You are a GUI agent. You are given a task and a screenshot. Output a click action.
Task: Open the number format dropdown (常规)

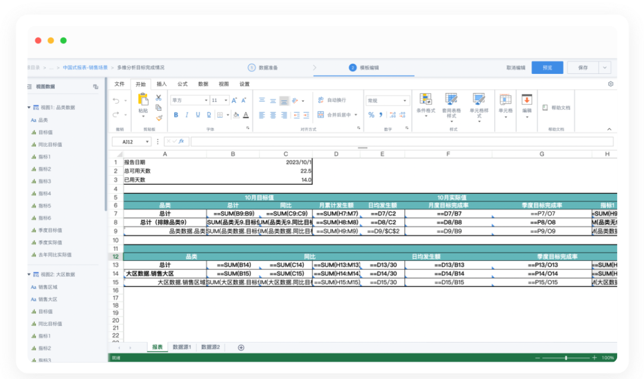coord(388,101)
